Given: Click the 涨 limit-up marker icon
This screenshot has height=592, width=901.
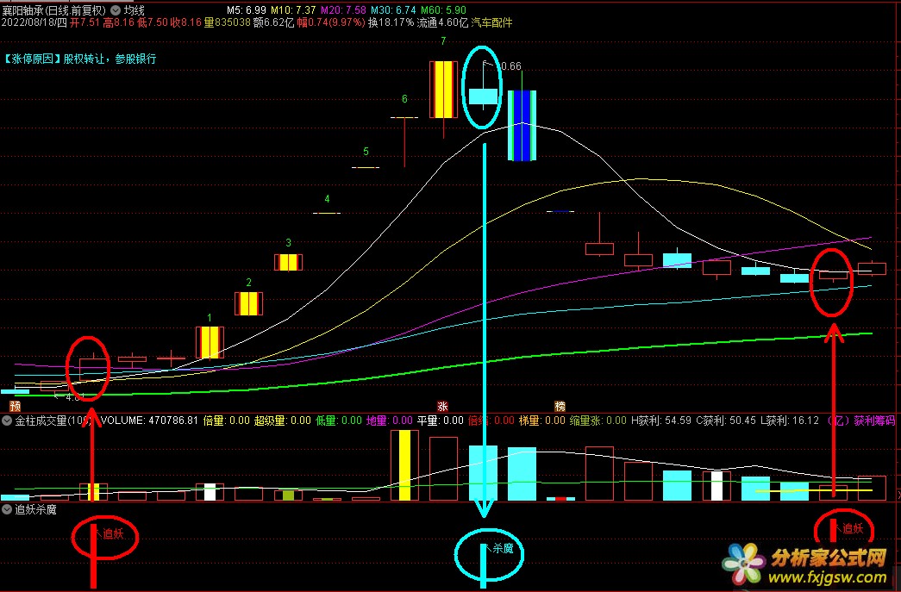Looking at the screenshot, I should click(442, 407).
